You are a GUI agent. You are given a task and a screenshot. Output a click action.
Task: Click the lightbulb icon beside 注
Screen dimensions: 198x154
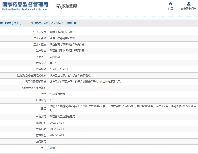[x=42, y=148]
